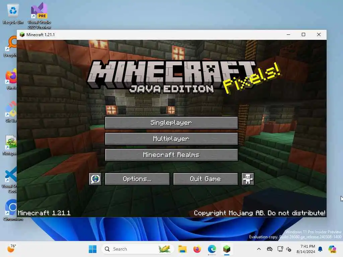Click the crossed-out cloud tray icon
Viewport: 343px width, 257px height.
tap(270, 249)
